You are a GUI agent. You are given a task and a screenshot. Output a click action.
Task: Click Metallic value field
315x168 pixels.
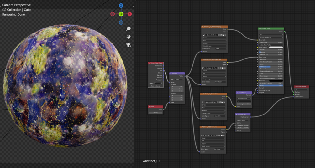(271, 50)
